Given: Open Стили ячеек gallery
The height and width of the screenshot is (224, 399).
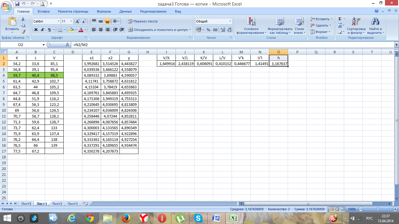Looking at the screenshot, I should click(x=299, y=26).
